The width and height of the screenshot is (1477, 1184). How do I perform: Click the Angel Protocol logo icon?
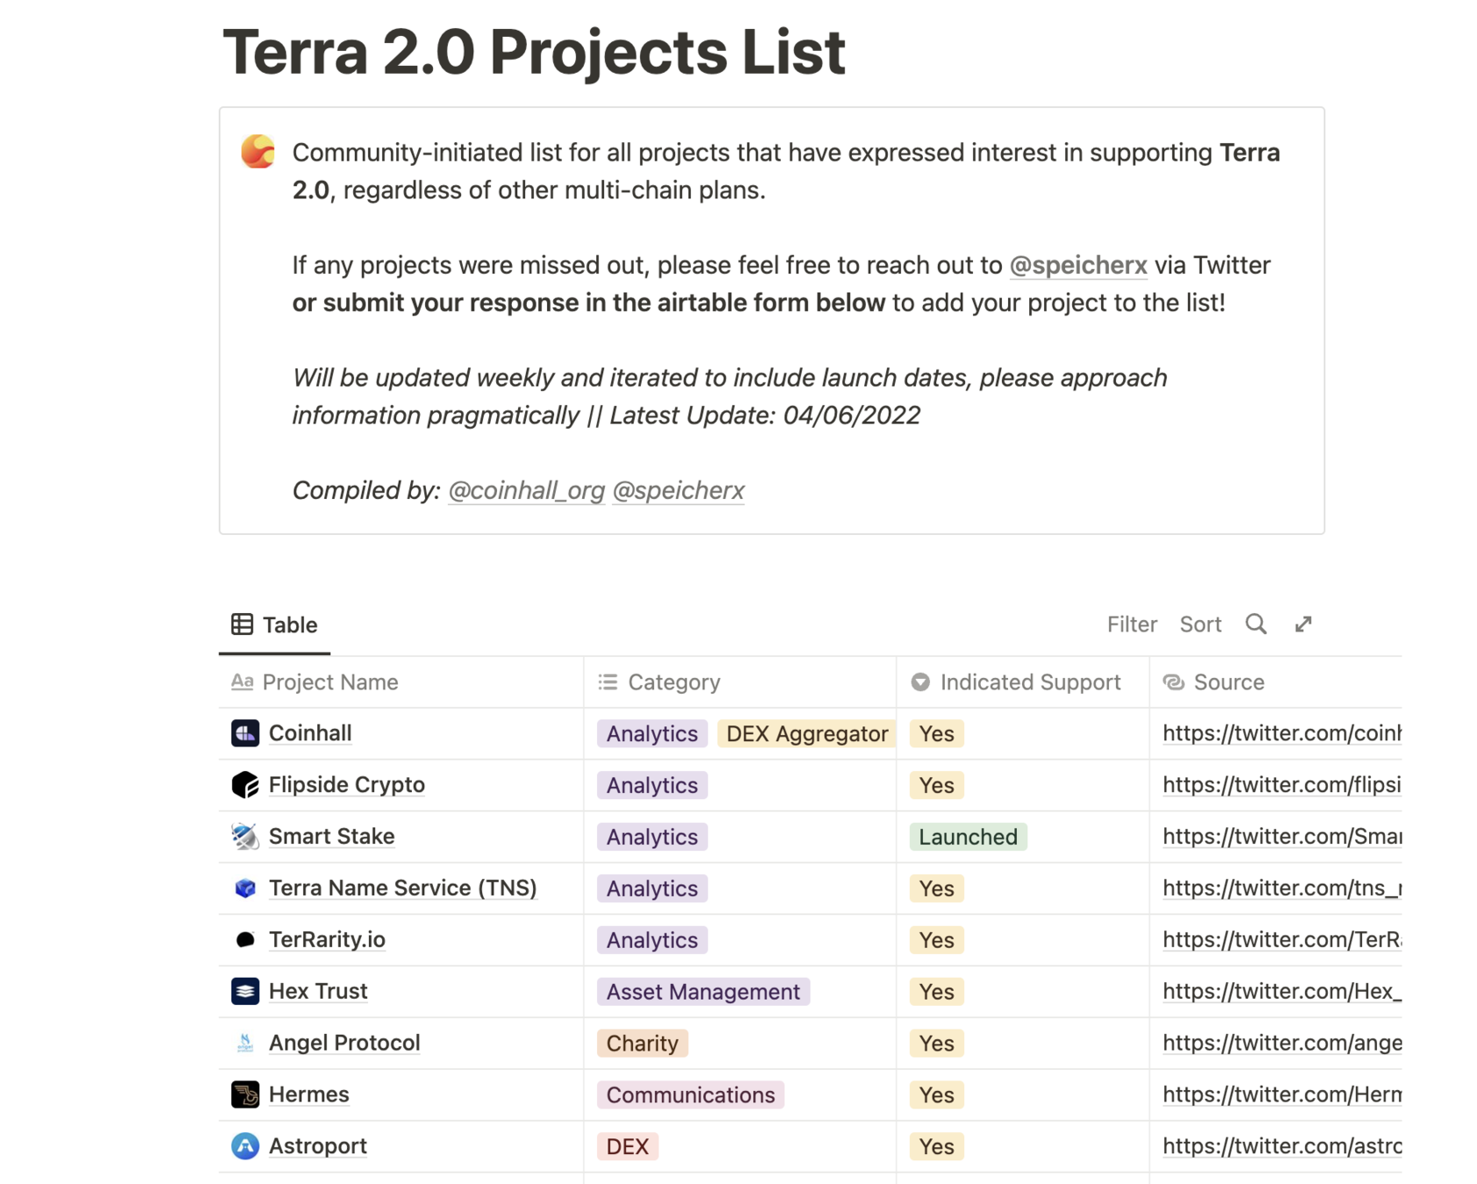[x=245, y=1043]
